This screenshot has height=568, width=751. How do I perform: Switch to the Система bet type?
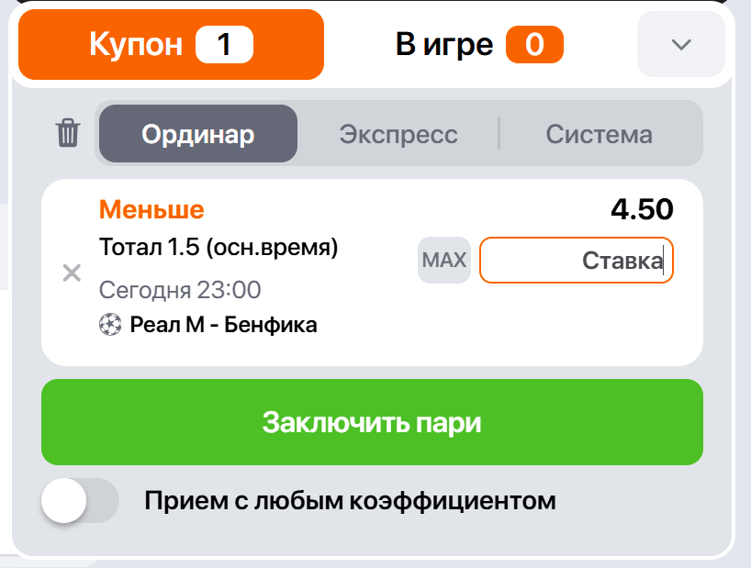599,134
